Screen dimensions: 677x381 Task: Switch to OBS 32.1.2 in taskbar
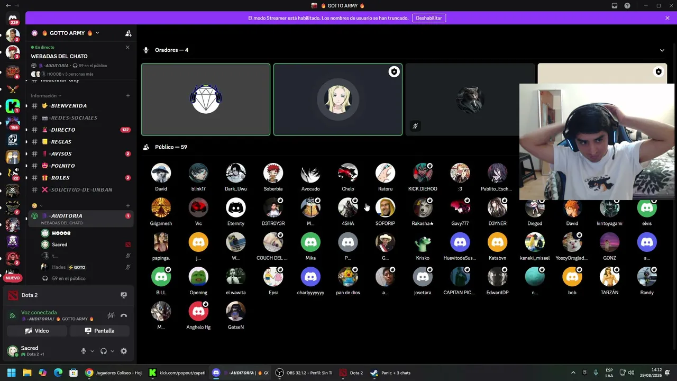point(304,373)
